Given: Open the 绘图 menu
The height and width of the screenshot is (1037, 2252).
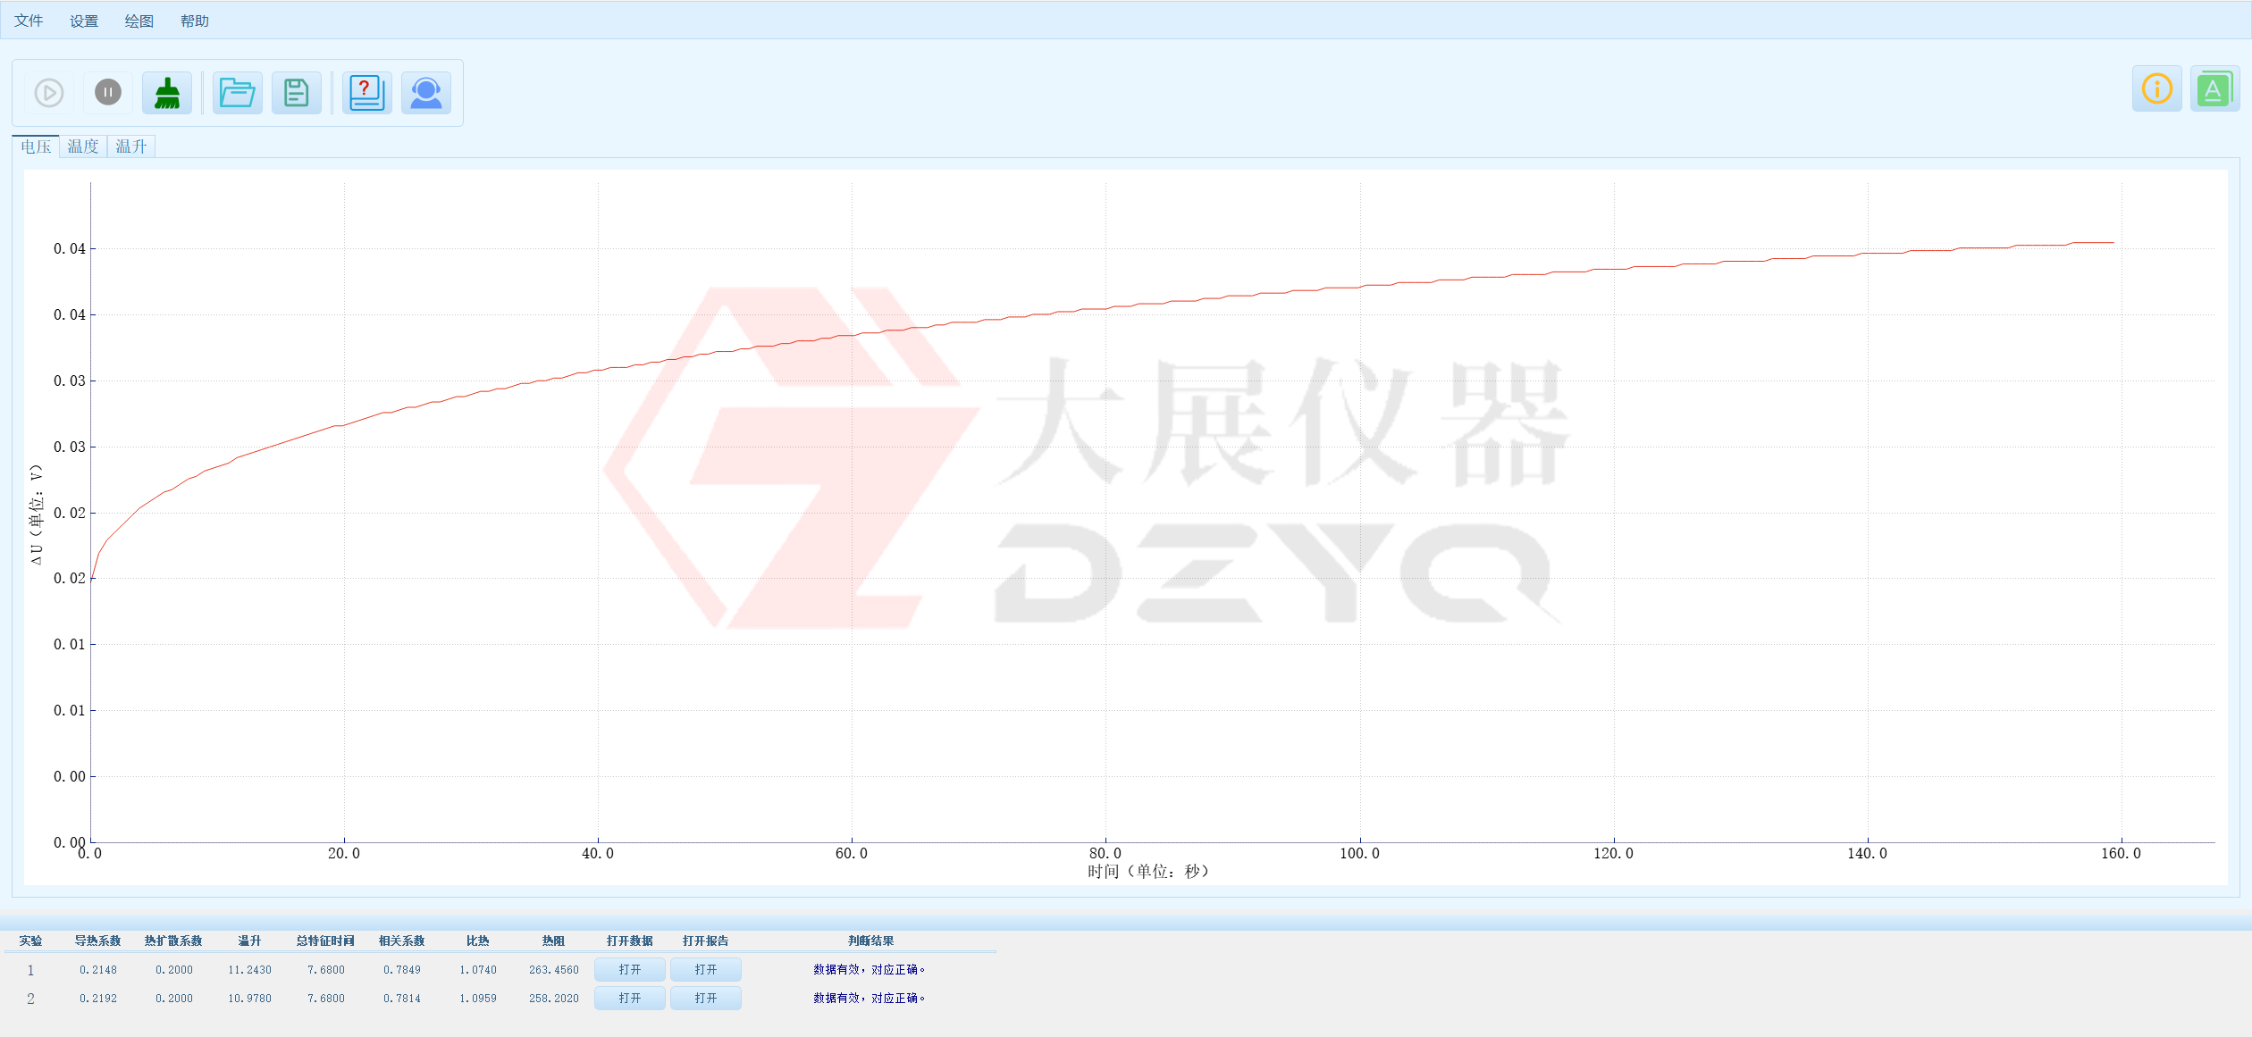Looking at the screenshot, I should click(139, 21).
